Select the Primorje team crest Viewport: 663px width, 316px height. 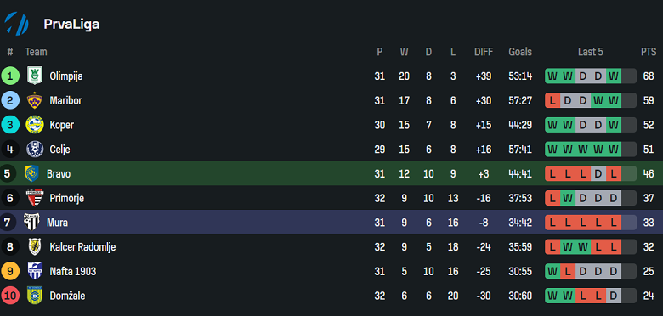pos(35,198)
